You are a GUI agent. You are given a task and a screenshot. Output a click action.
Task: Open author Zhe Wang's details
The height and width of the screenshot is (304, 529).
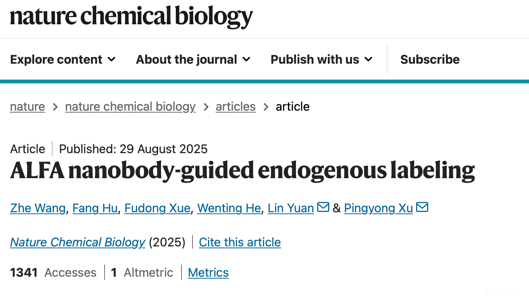38,208
